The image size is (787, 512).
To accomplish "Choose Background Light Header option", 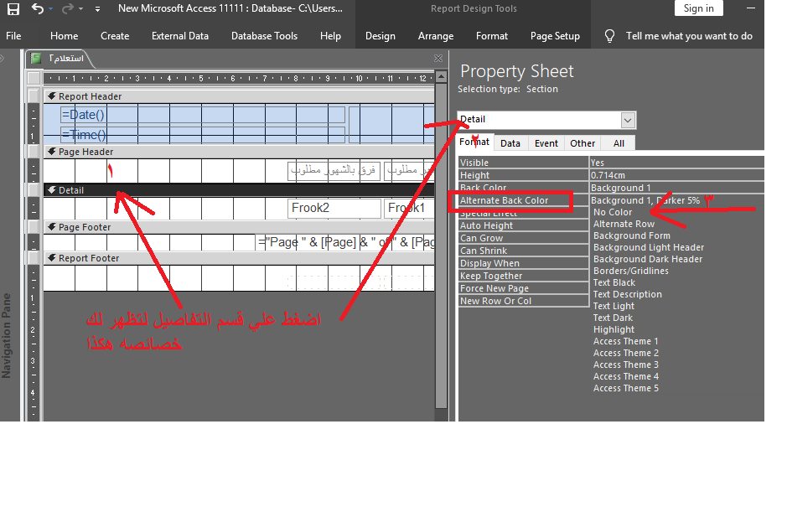I will (649, 247).
